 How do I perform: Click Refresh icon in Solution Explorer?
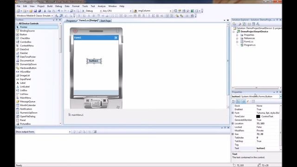click(x=244, y=24)
